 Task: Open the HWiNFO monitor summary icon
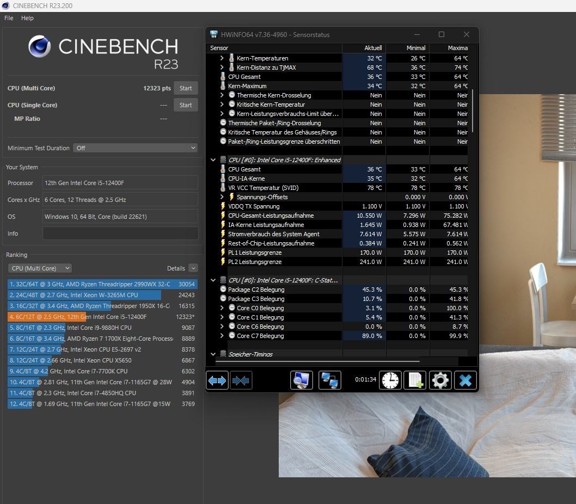pyautogui.click(x=301, y=380)
